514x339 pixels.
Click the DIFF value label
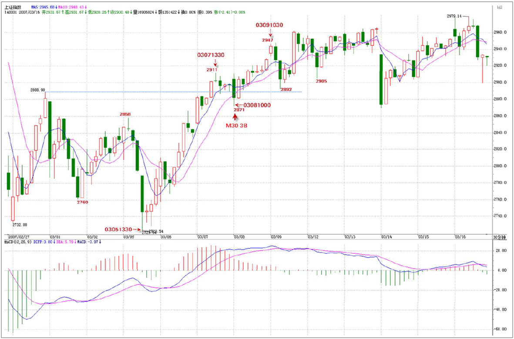[45, 241]
